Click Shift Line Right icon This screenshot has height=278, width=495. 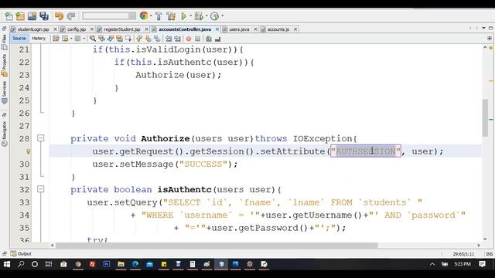(177, 39)
